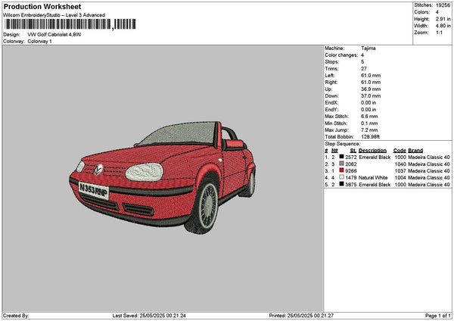
Task: Click the Colors count 4 in header
Action: 437,12
